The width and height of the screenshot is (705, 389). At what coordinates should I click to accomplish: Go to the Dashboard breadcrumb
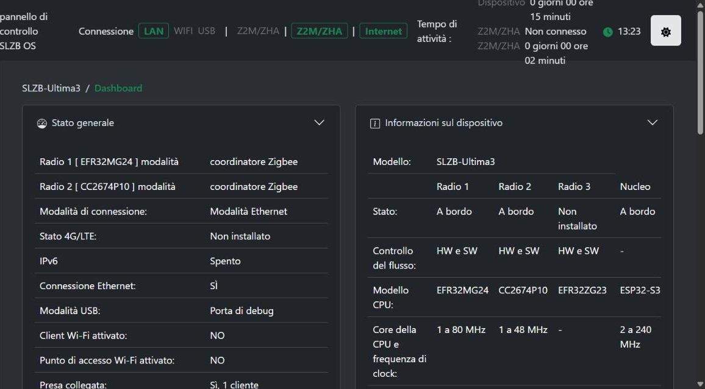pyautogui.click(x=118, y=88)
